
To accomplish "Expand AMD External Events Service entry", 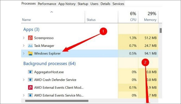I will [x=24, y=95].
